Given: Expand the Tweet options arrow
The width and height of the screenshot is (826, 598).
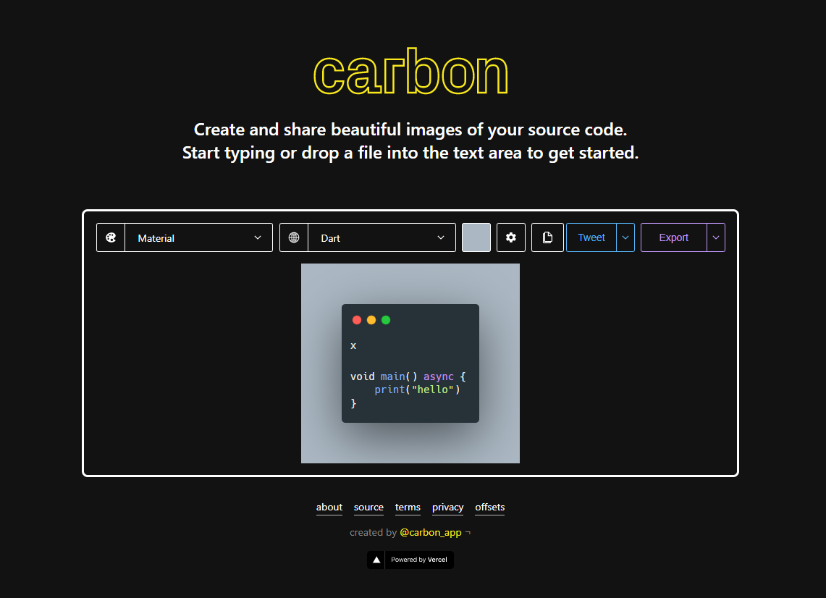Looking at the screenshot, I should point(625,237).
